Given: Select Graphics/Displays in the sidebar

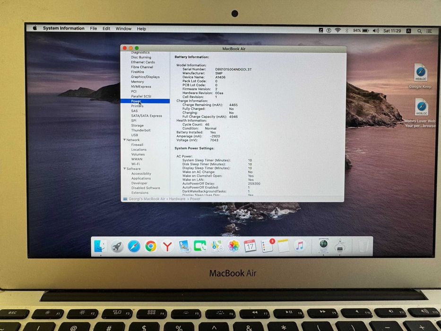Looking at the screenshot, I should point(145,77).
